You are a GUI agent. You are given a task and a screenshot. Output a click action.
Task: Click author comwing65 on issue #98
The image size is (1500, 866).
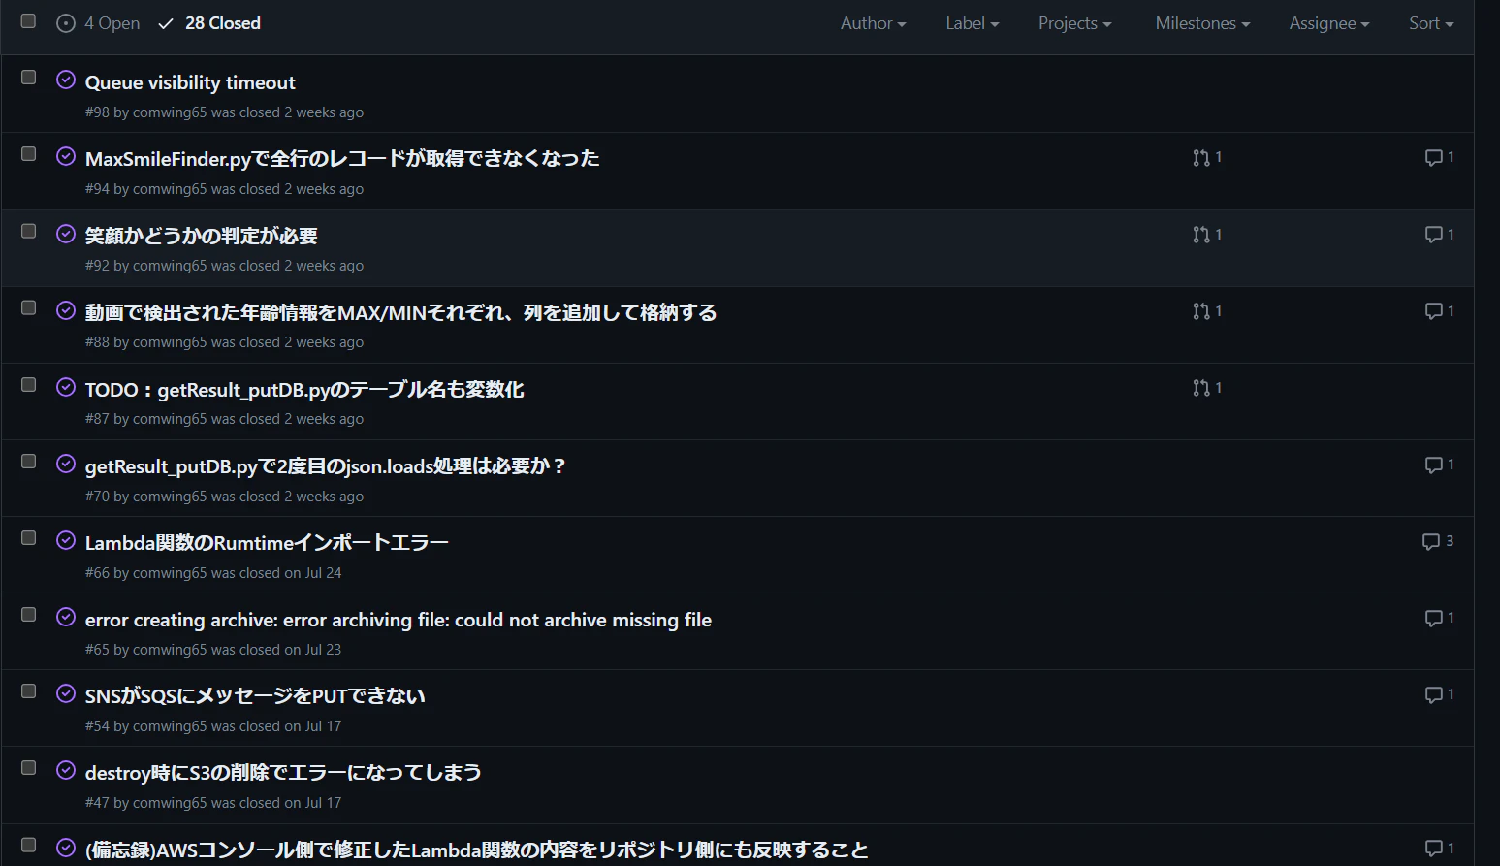coord(170,112)
